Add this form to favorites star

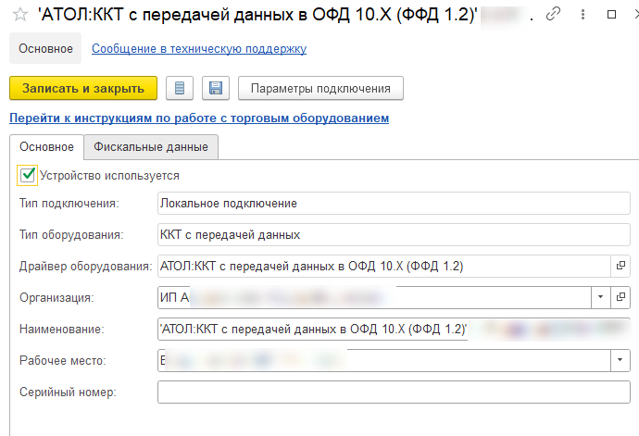click(x=20, y=15)
